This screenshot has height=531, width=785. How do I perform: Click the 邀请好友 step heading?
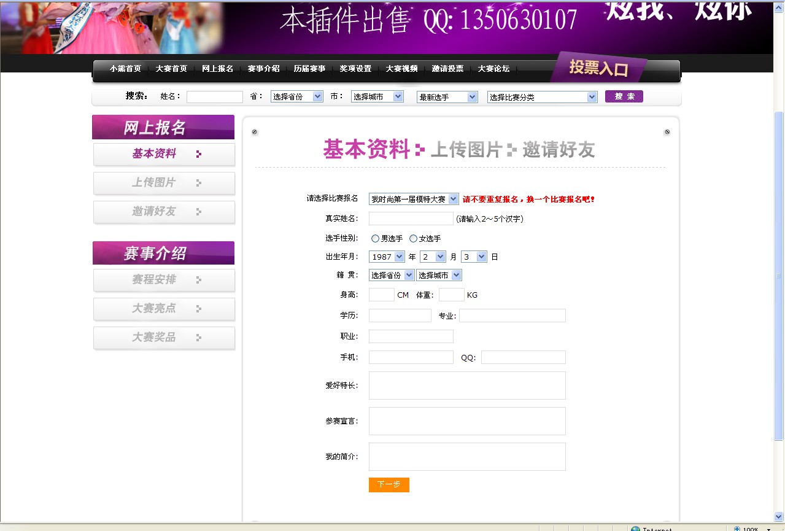559,149
